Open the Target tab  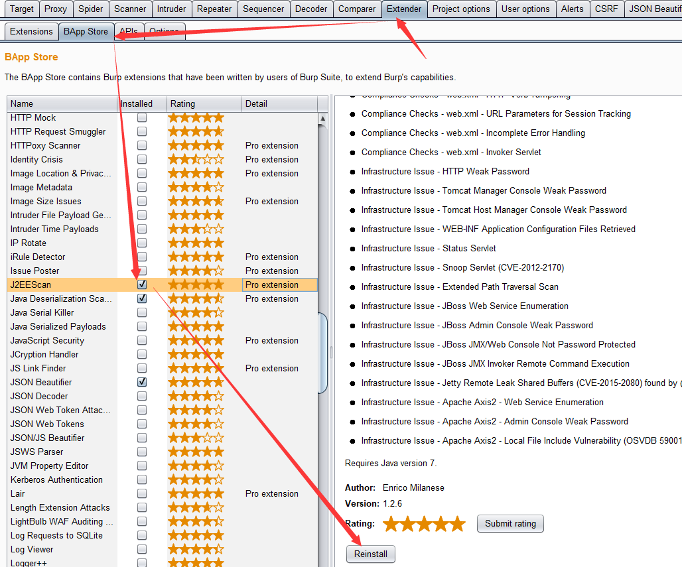click(x=21, y=9)
